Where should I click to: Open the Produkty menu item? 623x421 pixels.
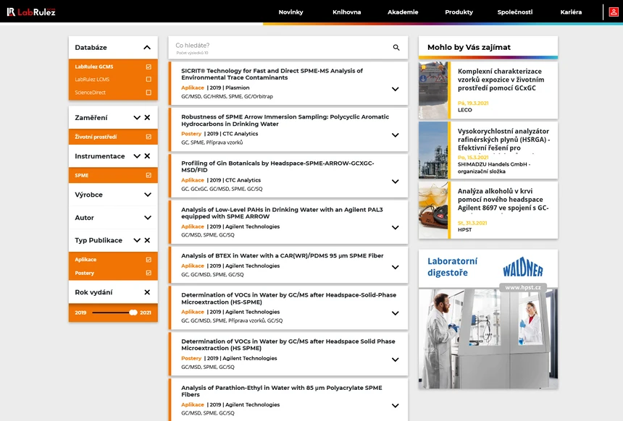pyautogui.click(x=459, y=12)
